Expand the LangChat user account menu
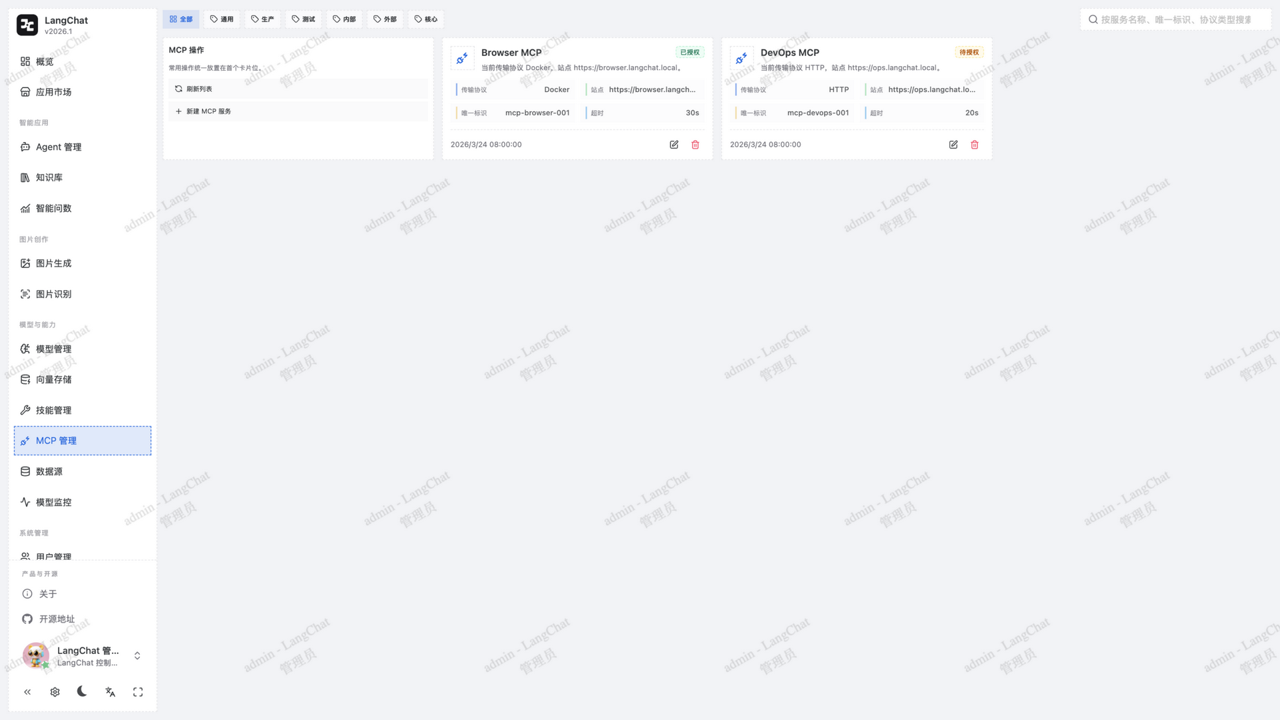 point(83,656)
